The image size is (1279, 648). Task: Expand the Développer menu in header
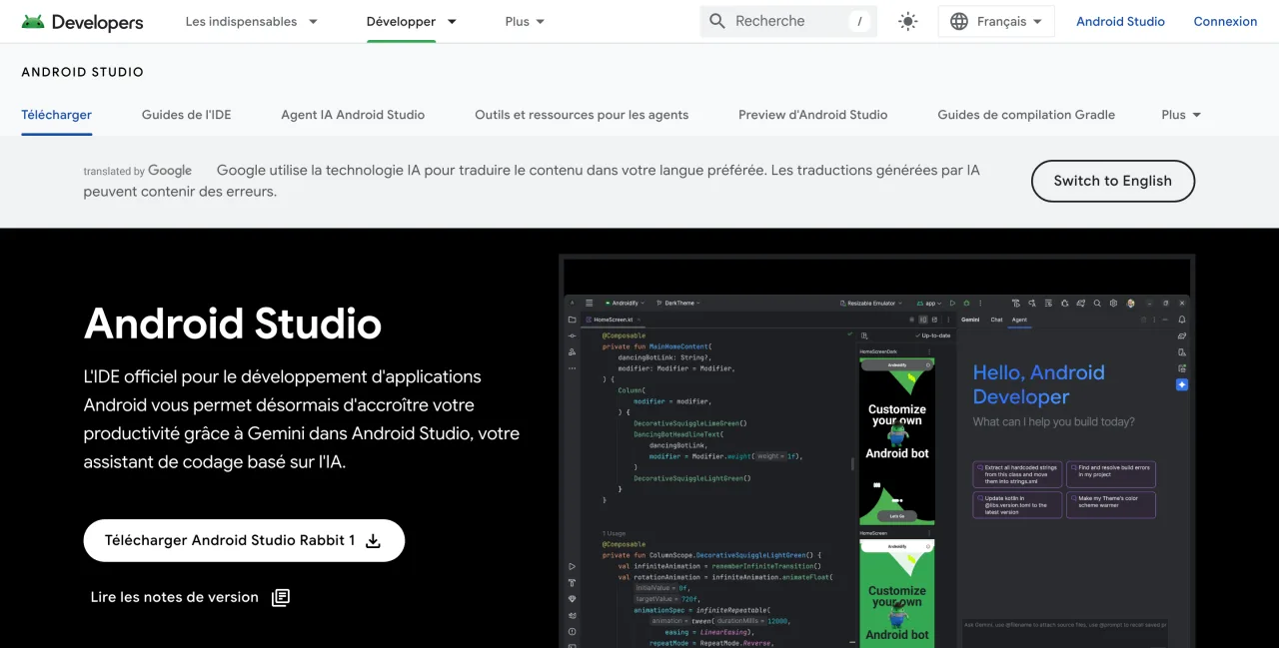[x=411, y=21]
